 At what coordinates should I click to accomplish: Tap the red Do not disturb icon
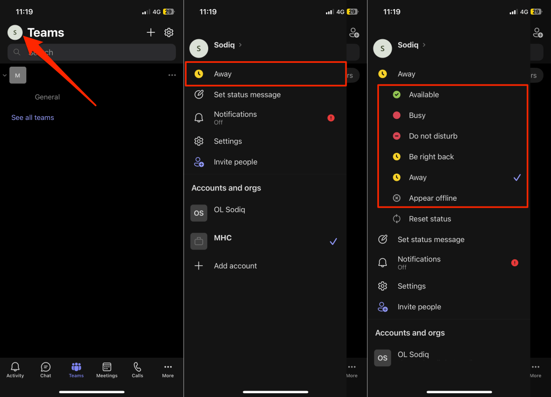coord(397,136)
